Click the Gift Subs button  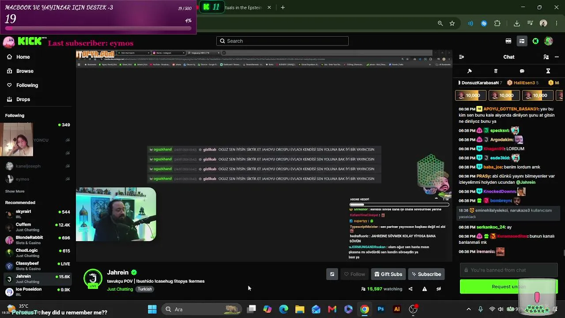pyautogui.click(x=388, y=274)
